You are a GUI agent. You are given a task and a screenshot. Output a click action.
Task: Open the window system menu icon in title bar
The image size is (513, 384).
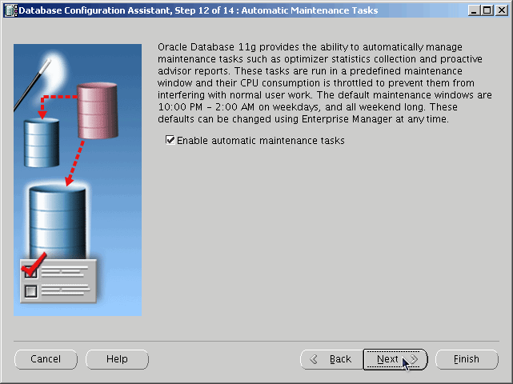click(x=9, y=10)
